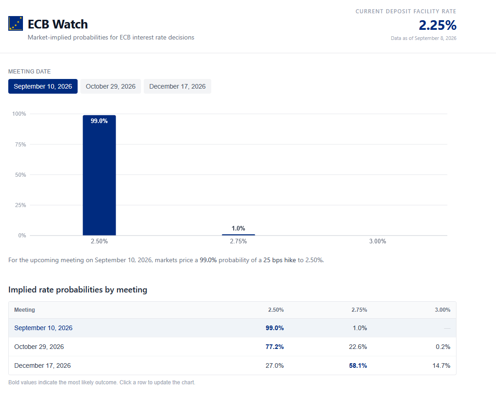This screenshot has height=399, width=496.
Task: Click the 2.75% column header in table
Action: (x=359, y=310)
